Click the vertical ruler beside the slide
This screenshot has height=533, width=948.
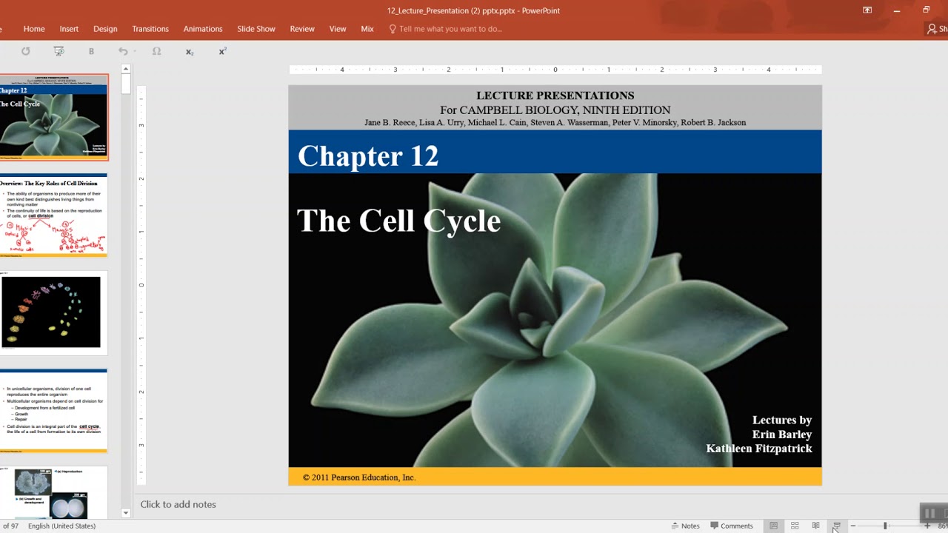(x=141, y=285)
